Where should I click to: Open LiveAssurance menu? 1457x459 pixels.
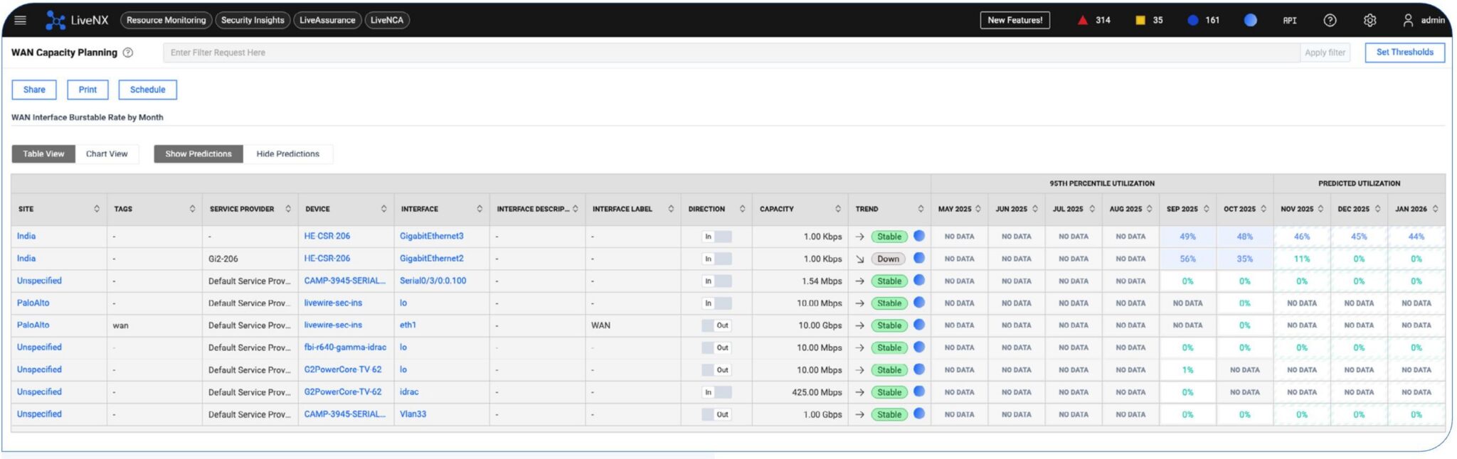pyautogui.click(x=327, y=20)
